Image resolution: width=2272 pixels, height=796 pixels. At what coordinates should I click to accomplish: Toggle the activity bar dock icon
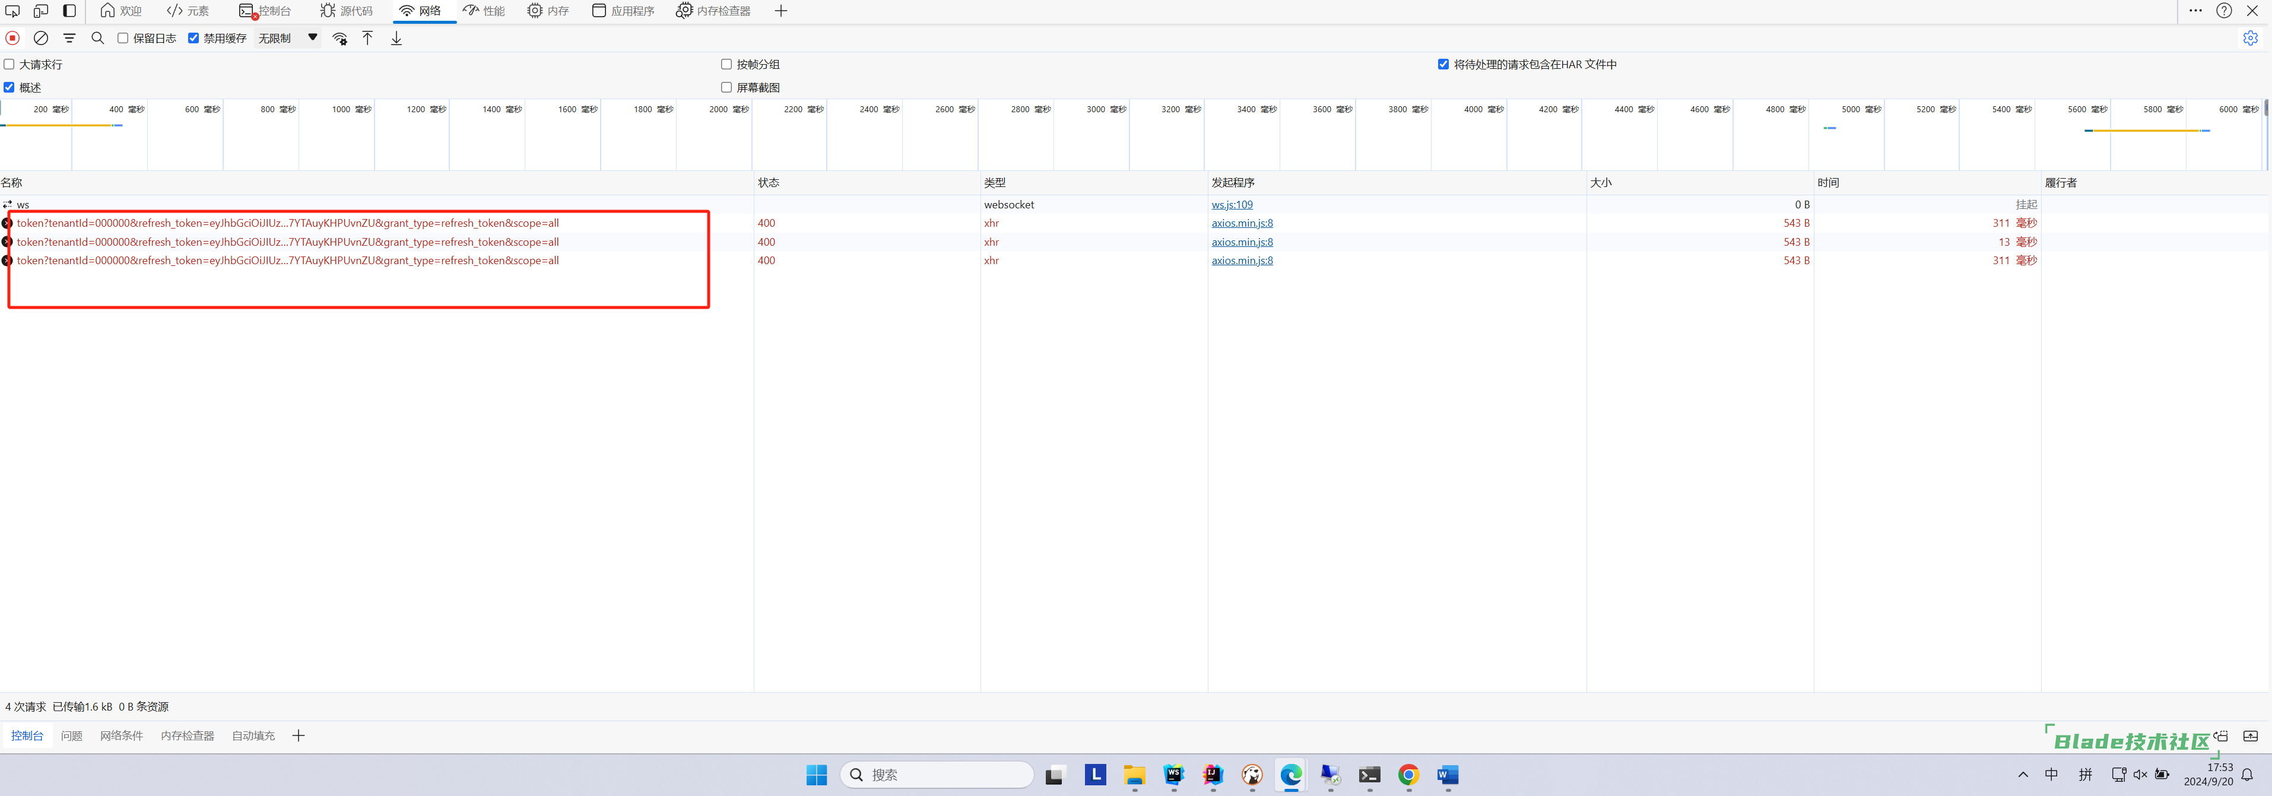(x=69, y=11)
